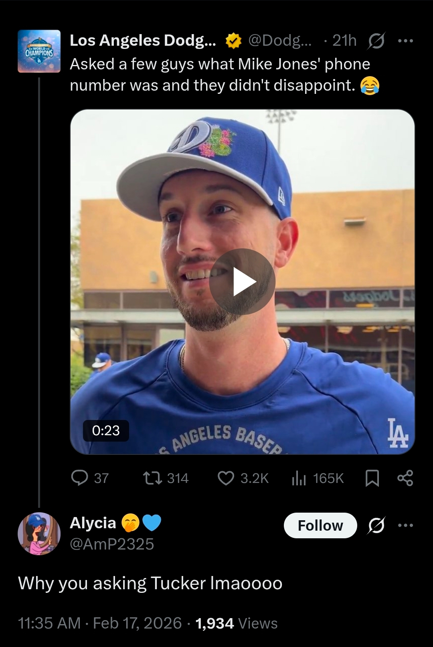Repost the Dodgers tweet
Image resolution: width=433 pixels, height=647 pixels.
pos(152,478)
